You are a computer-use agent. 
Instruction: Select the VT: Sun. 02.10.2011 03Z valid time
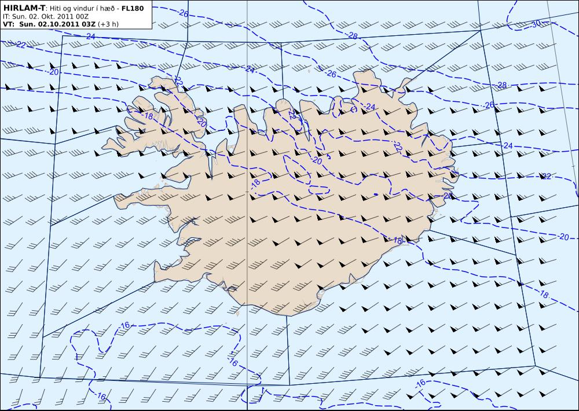tap(49, 24)
